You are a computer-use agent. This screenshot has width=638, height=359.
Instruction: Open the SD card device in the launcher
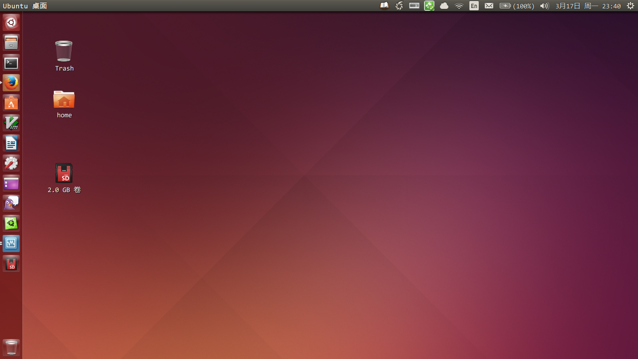[x=11, y=264]
